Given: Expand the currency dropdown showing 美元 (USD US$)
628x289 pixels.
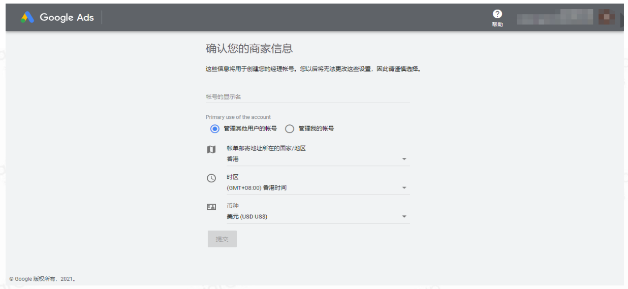Looking at the screenshot, I should (x=318, y=217).
